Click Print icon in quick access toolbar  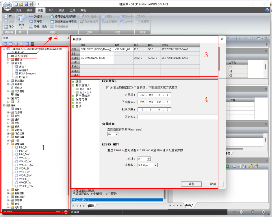coord(31,4)
